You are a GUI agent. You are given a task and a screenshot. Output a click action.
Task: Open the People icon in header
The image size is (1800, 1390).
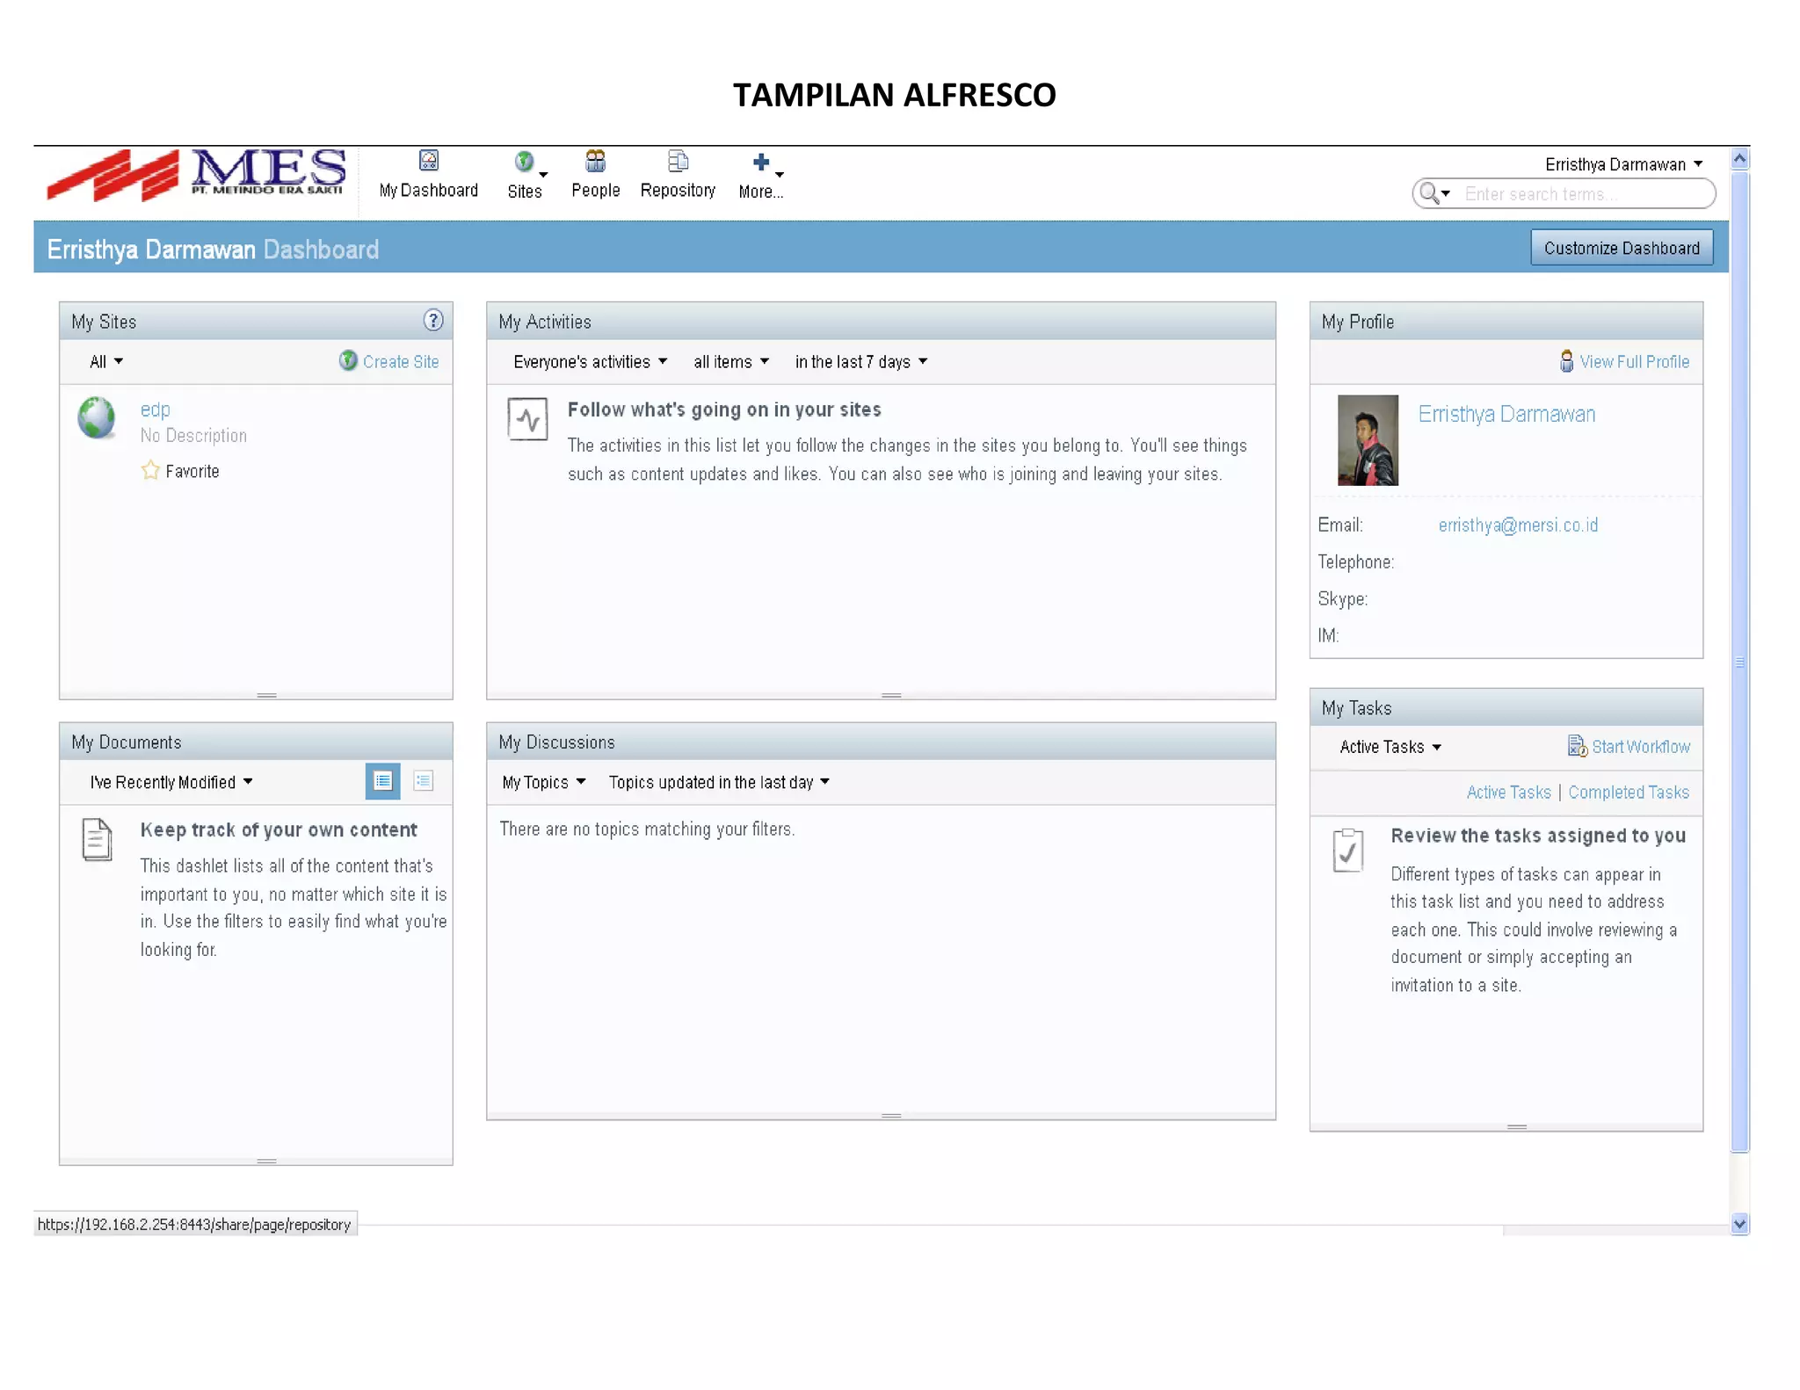pyautogui.click(x=595, y=161)
